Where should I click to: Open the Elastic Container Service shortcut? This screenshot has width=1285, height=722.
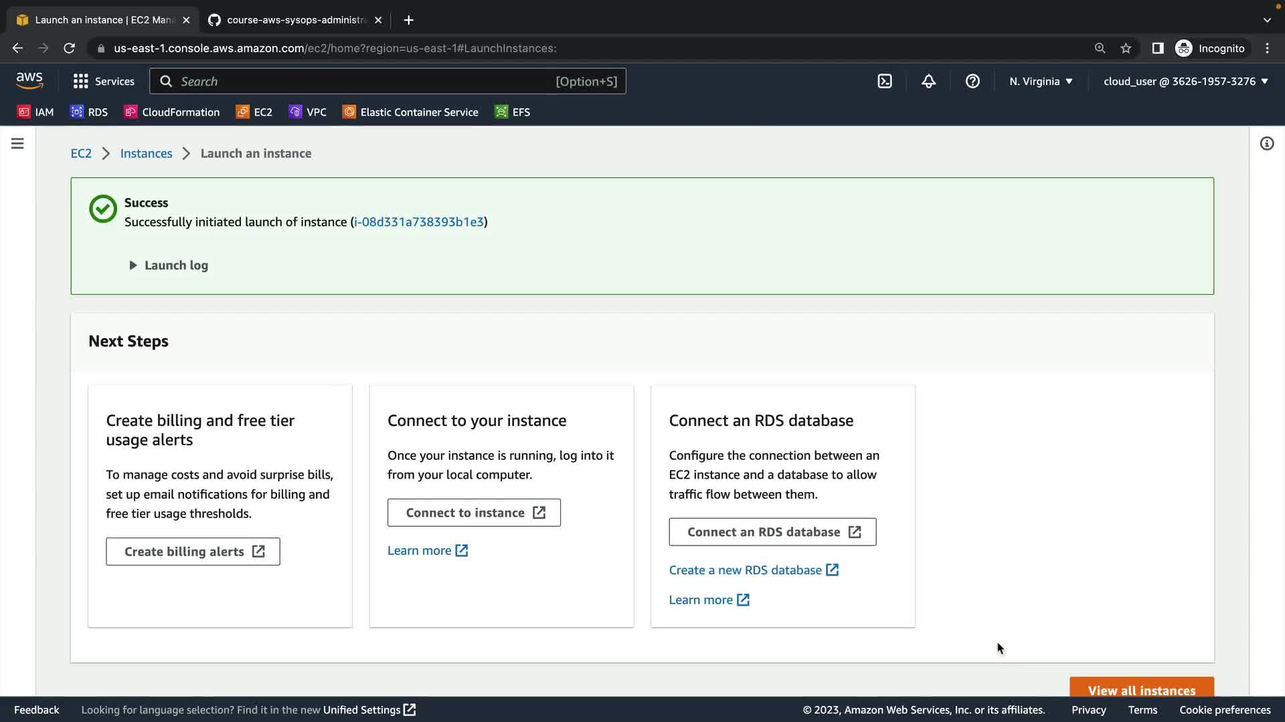pos(410,112)
